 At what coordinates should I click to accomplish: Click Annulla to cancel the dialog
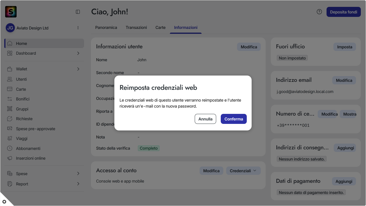[205, 119]
